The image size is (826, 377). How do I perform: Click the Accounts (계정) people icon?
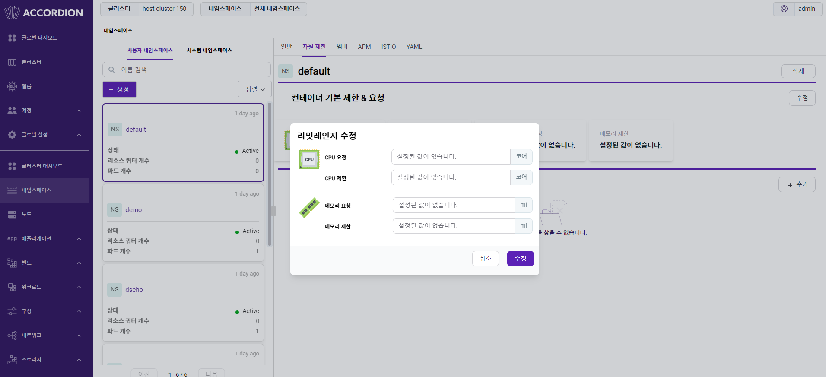pyautogui.click(x=12, y=111)
